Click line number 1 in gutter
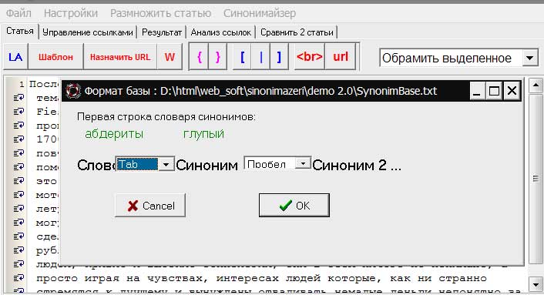 coord(22,84)
